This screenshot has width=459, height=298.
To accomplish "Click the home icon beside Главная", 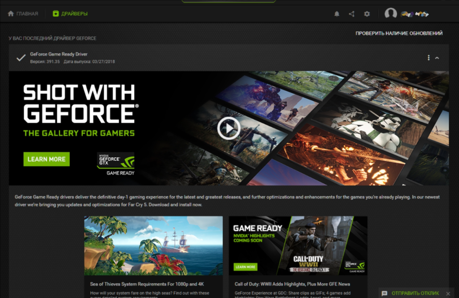I will 11,13.
